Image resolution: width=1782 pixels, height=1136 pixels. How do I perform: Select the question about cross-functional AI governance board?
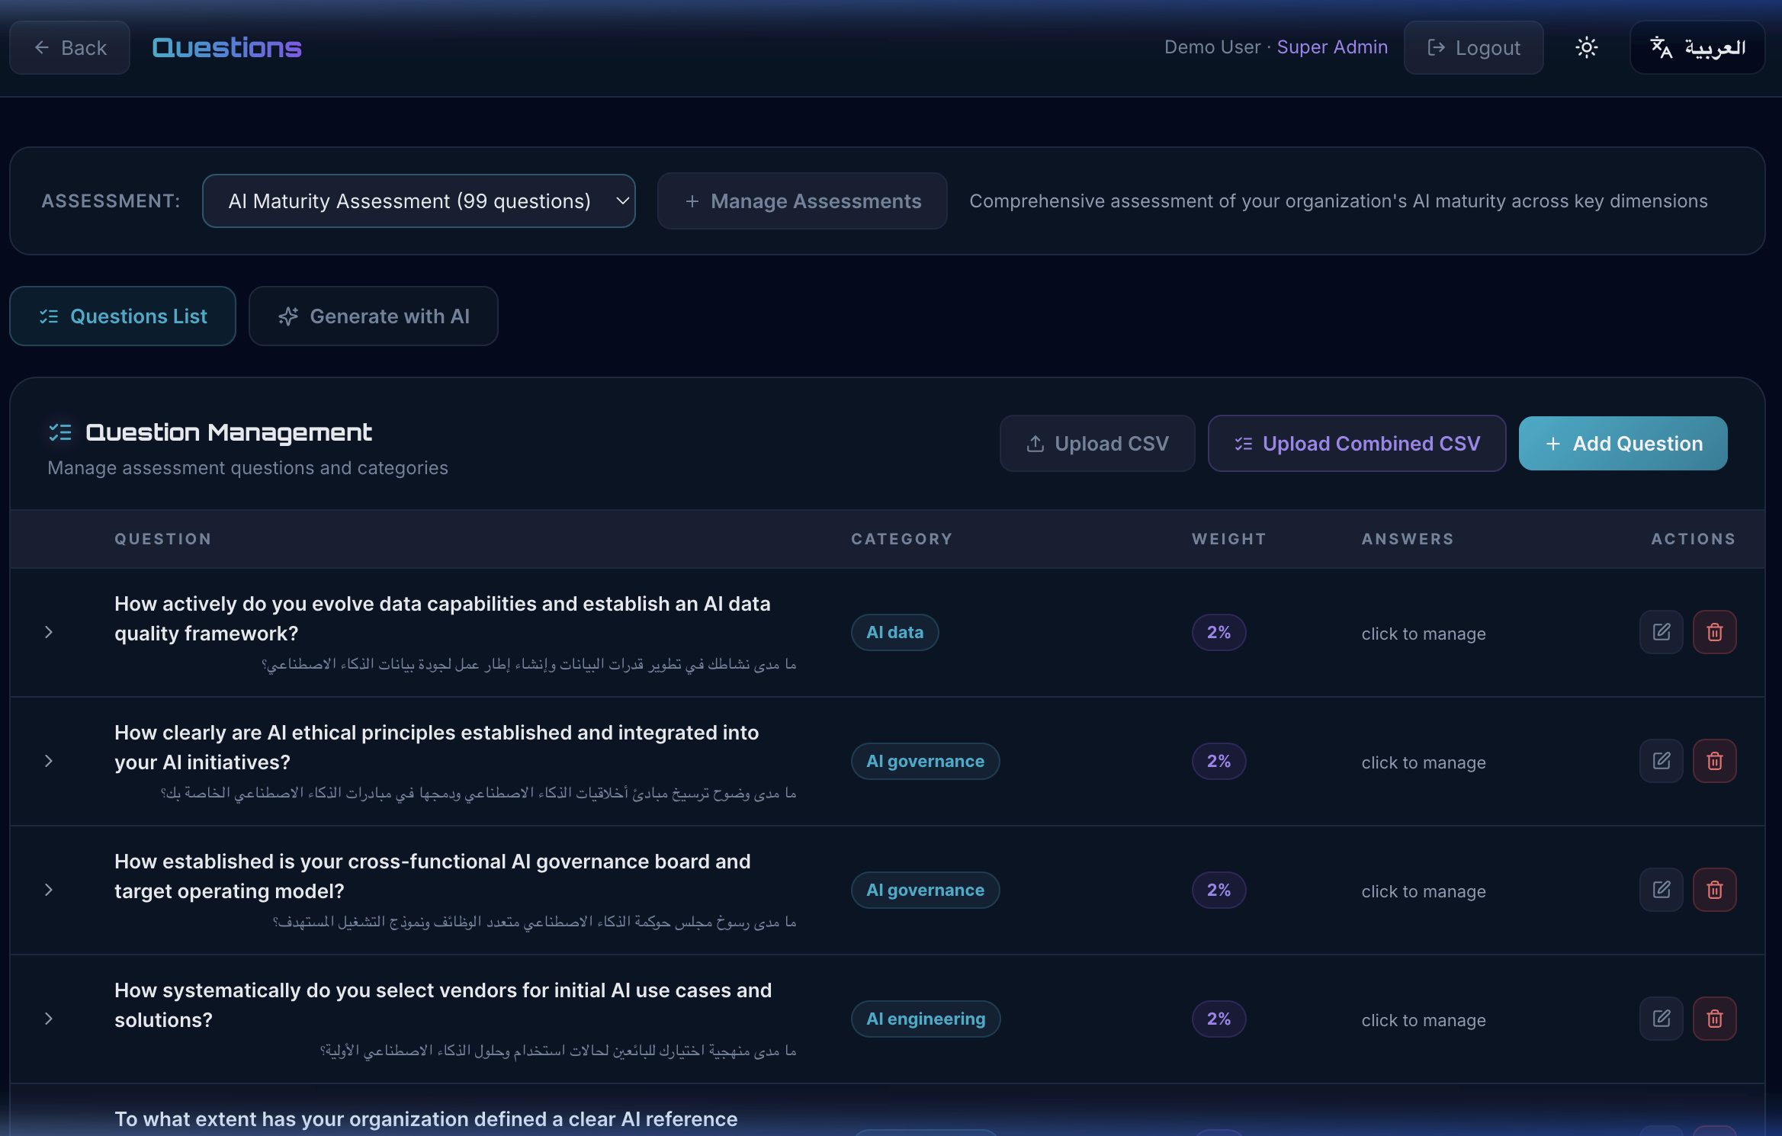432,876
